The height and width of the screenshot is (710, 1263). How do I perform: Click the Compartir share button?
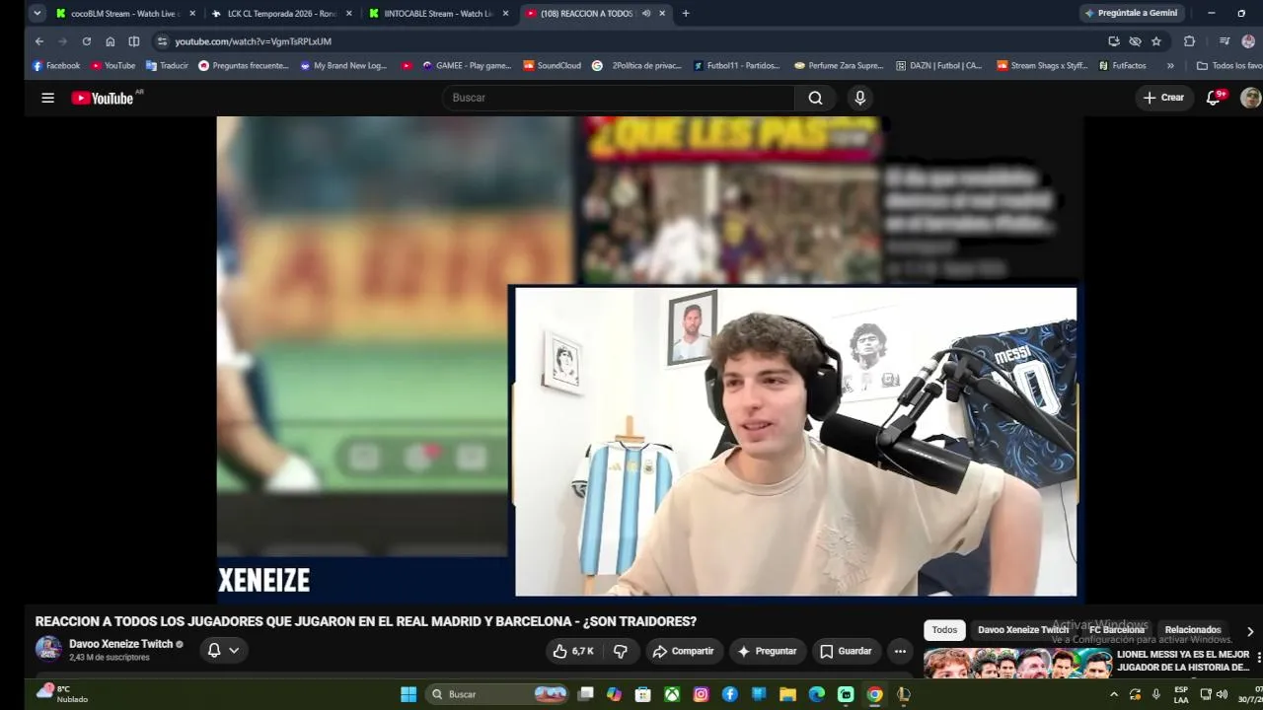click(683, 651)
